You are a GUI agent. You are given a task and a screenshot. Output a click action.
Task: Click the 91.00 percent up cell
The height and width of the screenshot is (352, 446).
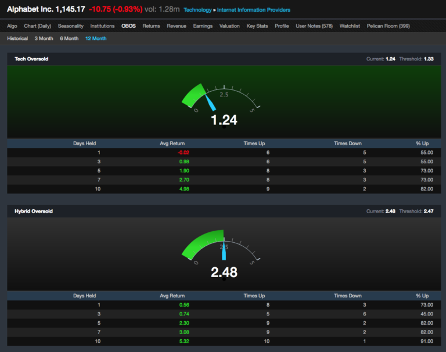(x=427, y=341)
